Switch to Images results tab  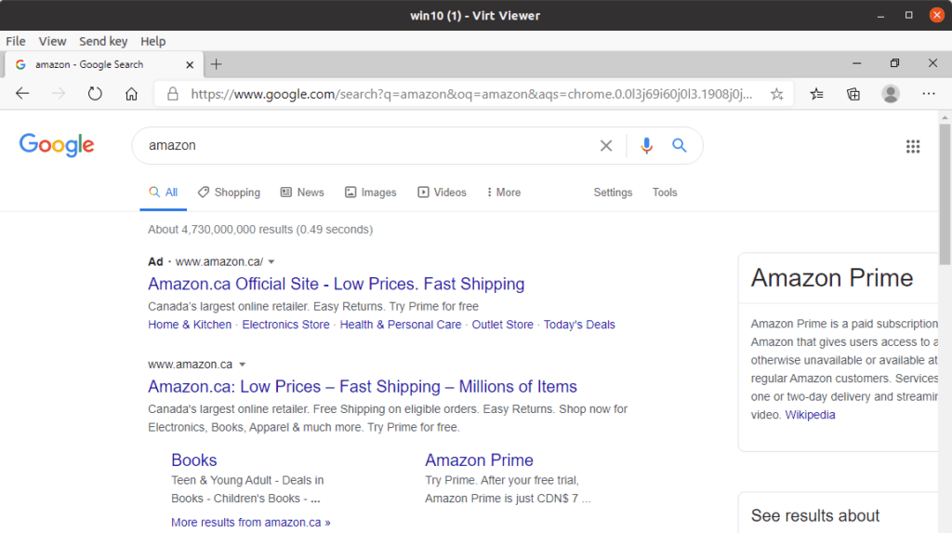pyautogui.click(x=371, y=192)
